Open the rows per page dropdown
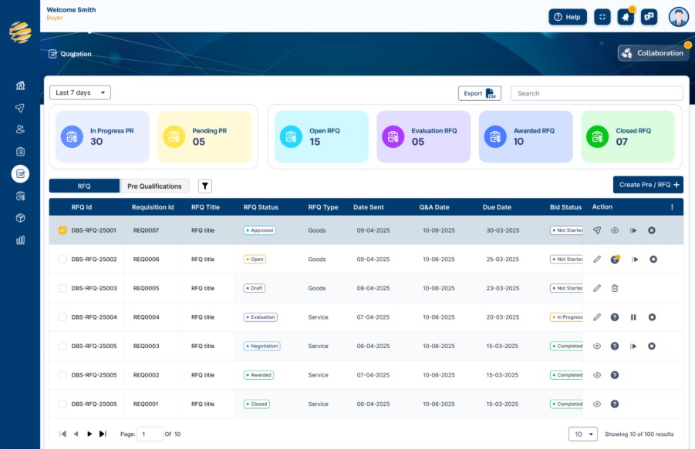This screenshot has width=695, height=449. coord(583,434)
